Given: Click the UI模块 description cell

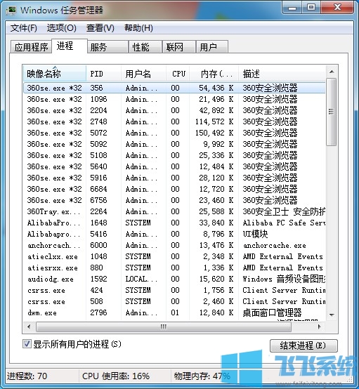Looking at the screenshot, I should pyautogui.click(x=255, y=234).
